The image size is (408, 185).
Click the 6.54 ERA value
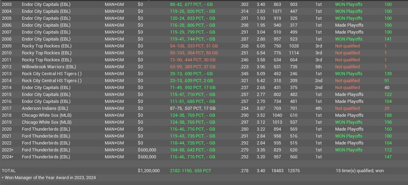pyautogui.click(x=261, y=53)
